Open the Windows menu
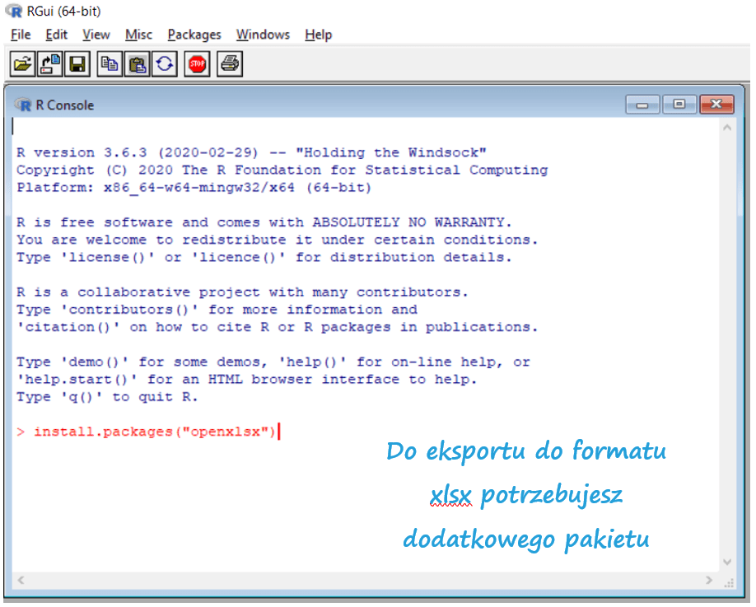 [x=263, y=35]
